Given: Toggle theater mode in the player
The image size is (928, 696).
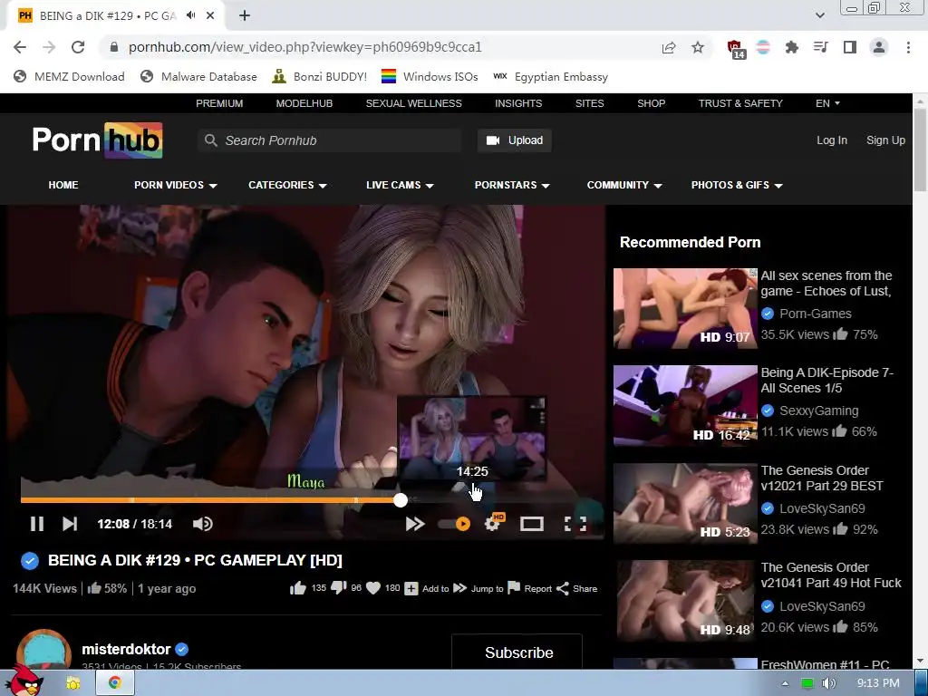Looking at the screenshot, I should coord(531,524).
